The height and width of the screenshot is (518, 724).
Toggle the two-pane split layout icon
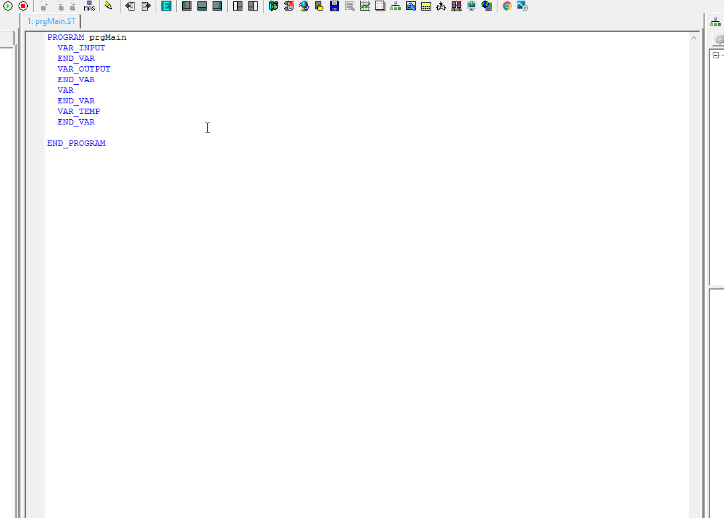tap(238, 6)
